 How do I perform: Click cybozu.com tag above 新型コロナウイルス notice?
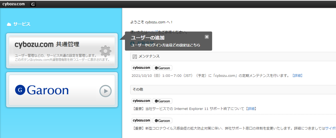(x=141, y=121)
